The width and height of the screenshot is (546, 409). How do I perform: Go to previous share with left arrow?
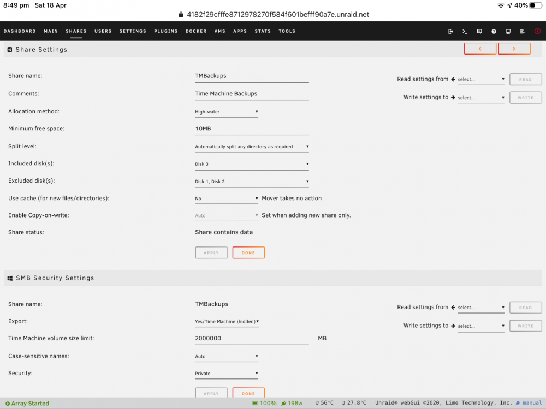(480, 49)
